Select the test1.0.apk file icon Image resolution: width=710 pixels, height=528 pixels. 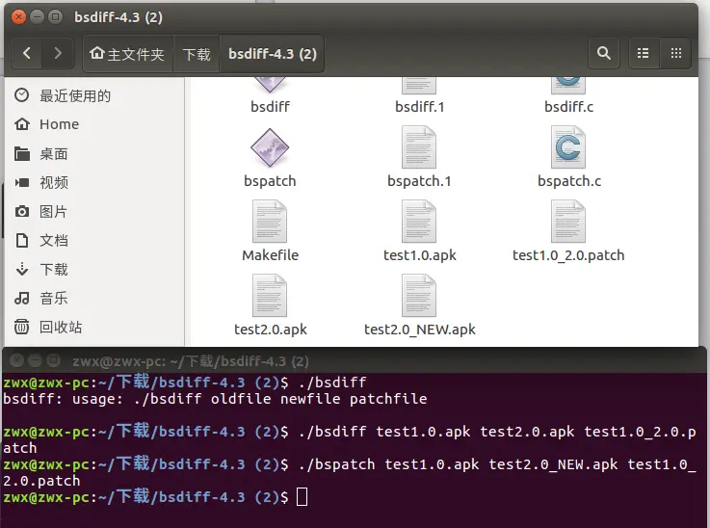tap(419, 222)
